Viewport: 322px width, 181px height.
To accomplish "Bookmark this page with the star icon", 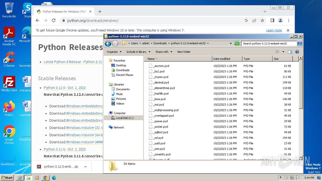I will [262, 21].
